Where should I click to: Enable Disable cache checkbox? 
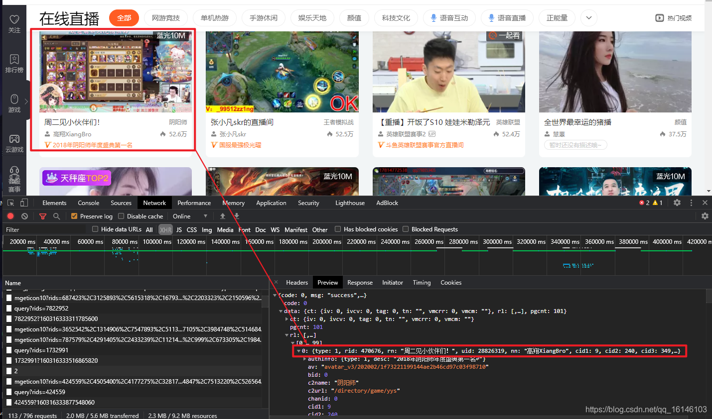pyautogui.click(x=121, y=216)
